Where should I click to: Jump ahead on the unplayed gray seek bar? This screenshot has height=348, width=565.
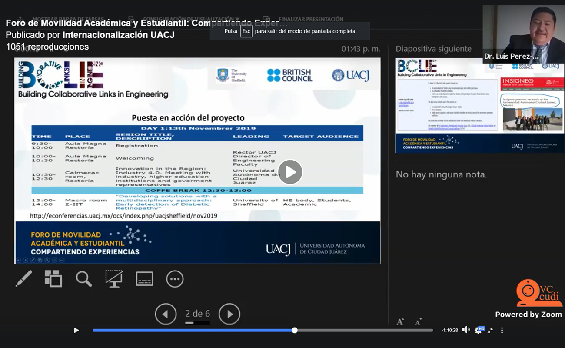click(x=365, y=330)
